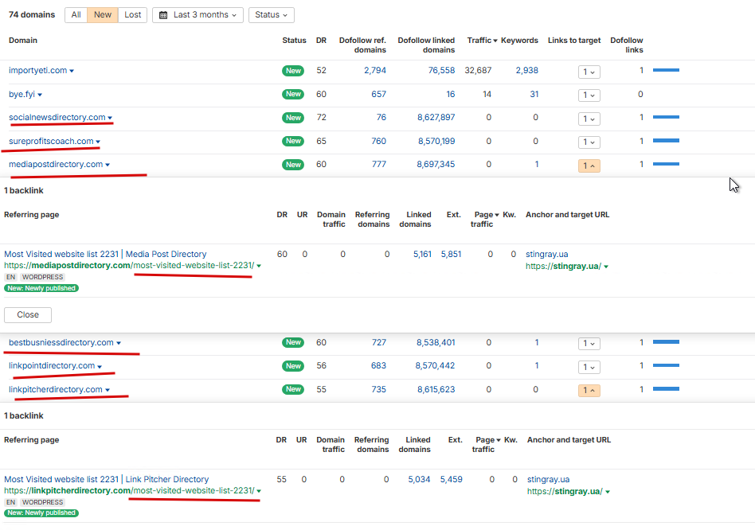
Task: Collapse links to target for mediapostdirectory.com
Action: pyautogui.click(x=589, y=166)
